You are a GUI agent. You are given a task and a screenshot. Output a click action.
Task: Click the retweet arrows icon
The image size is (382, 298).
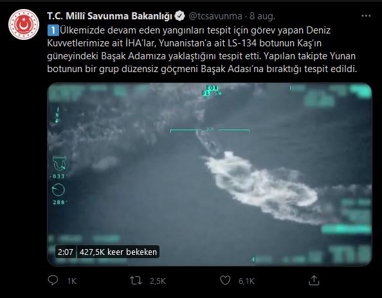136,281
